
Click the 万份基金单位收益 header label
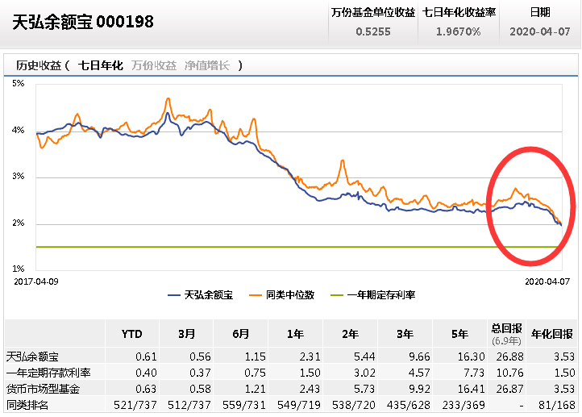coord(373,12)
